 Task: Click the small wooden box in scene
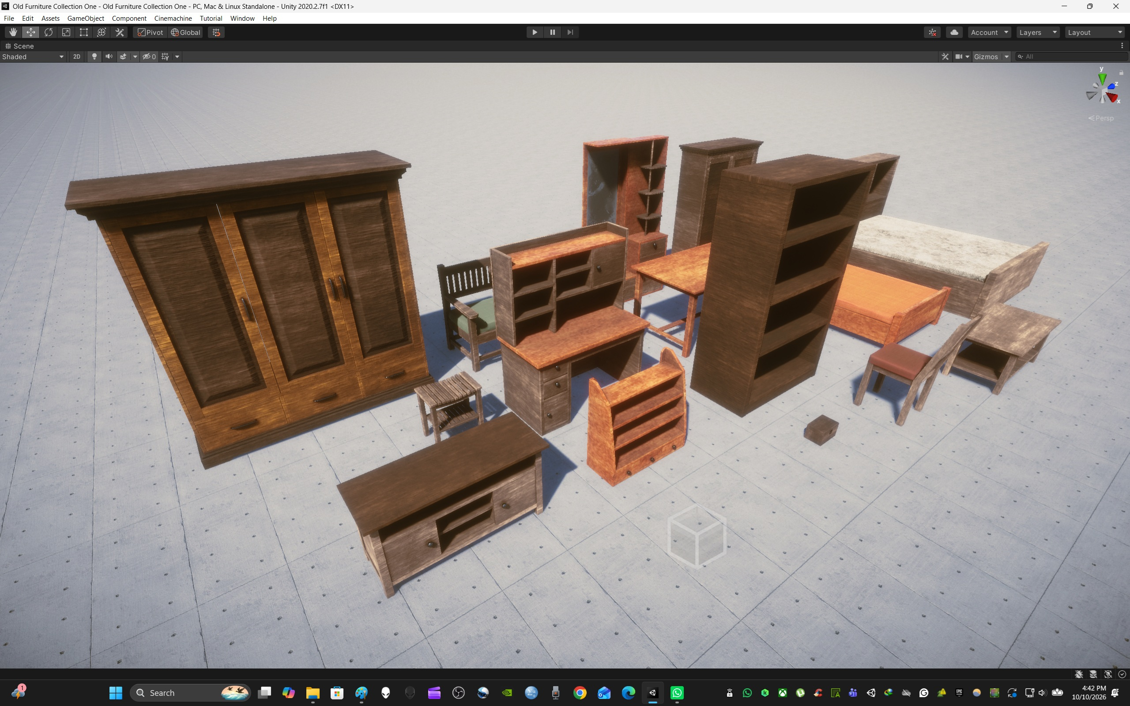[821, 430]
